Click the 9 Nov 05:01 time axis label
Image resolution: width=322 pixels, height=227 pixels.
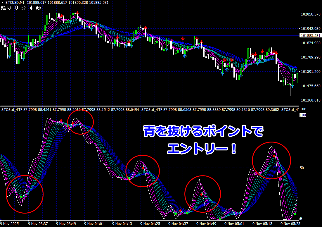click(235, 224)
